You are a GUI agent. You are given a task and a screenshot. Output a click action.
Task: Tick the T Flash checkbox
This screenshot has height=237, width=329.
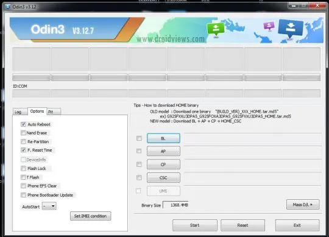click(x=23, y=177)
